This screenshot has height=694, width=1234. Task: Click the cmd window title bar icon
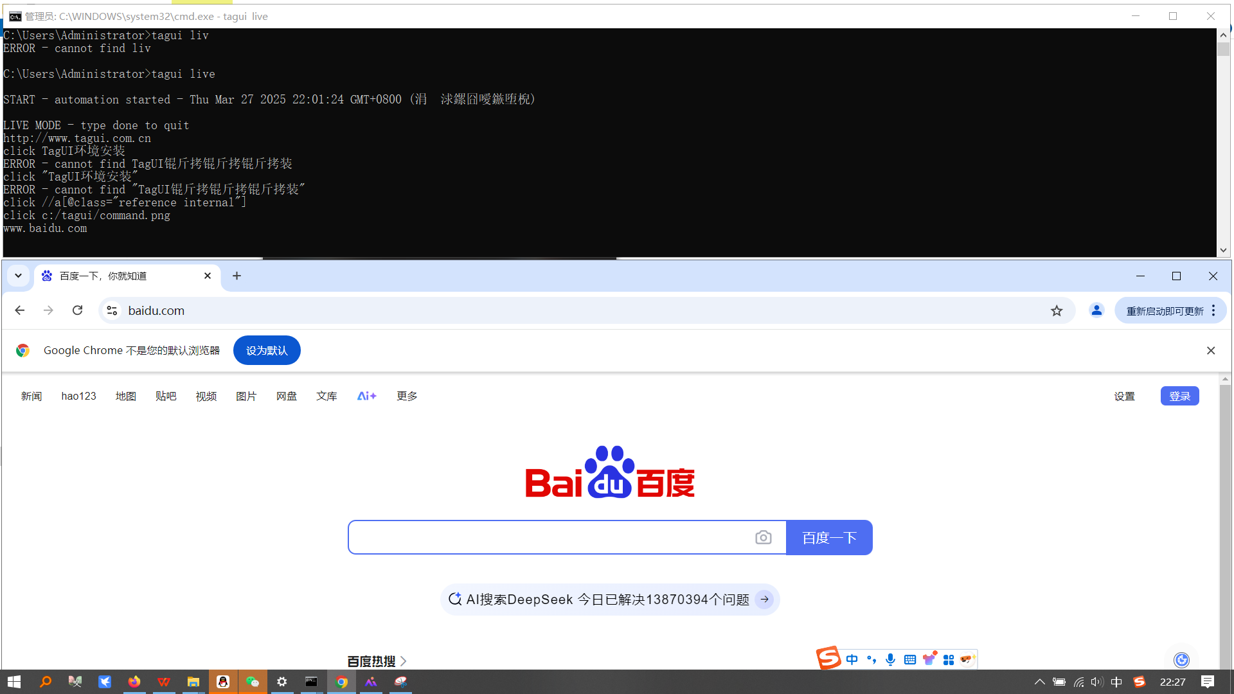15,16
